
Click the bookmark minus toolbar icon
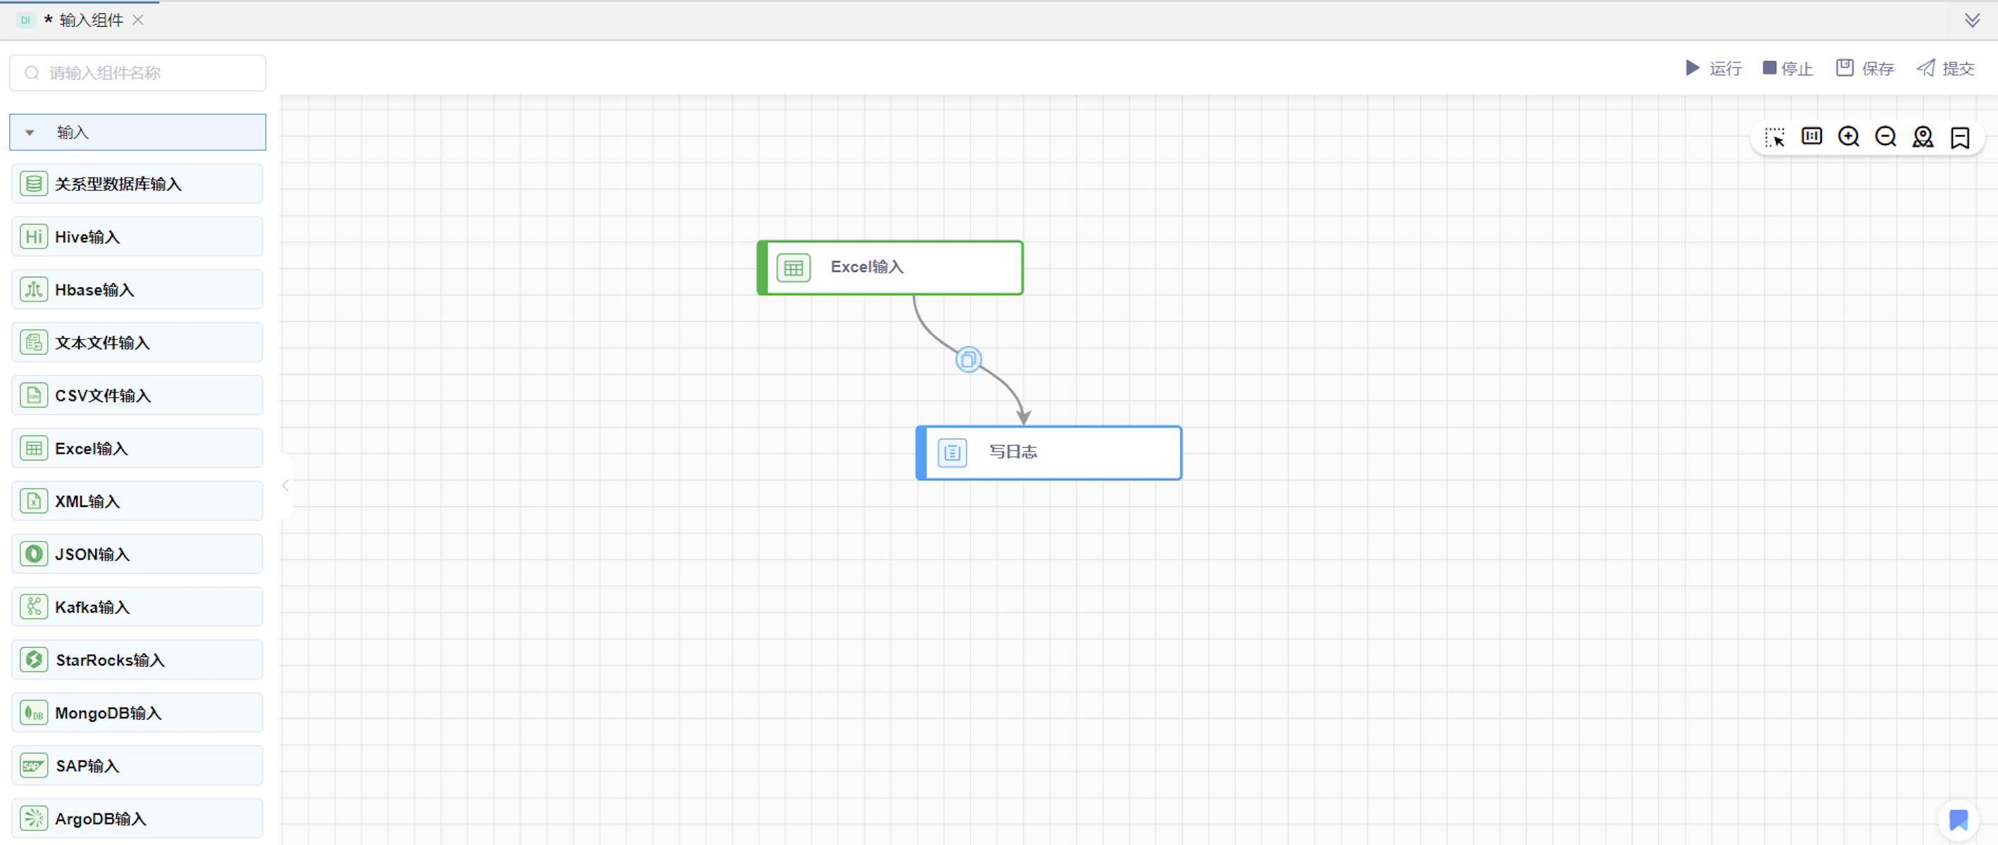coord(1960,137)
